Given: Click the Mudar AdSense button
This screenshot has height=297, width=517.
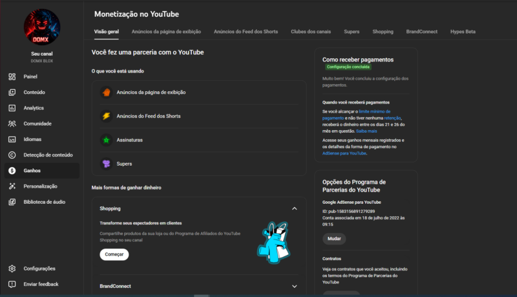Looking at the screenshot, I should [334, 239].
